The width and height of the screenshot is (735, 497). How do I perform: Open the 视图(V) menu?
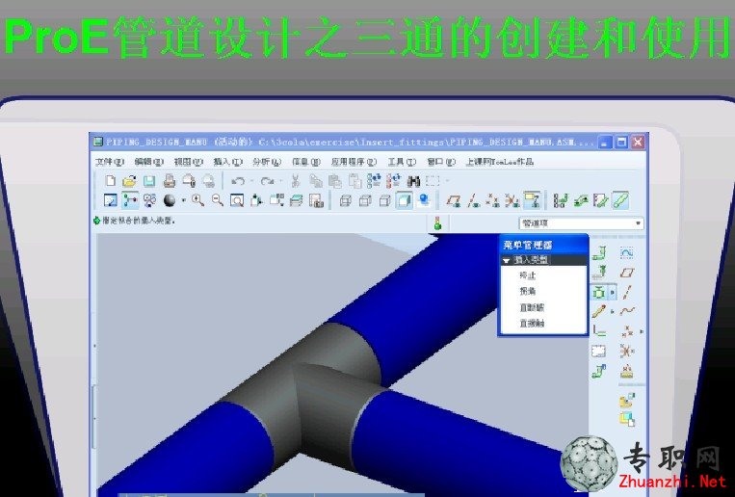pos(188,162)
